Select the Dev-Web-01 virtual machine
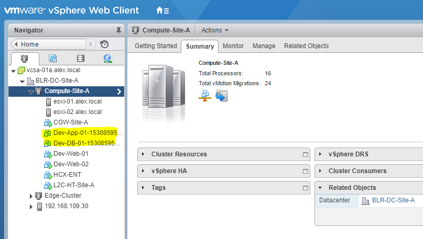The image size is (423, 239). click(x=71, y=154)
